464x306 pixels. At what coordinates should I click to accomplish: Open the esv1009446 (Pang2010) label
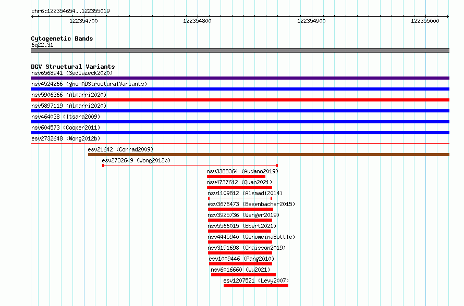click(x=241, y=259)
